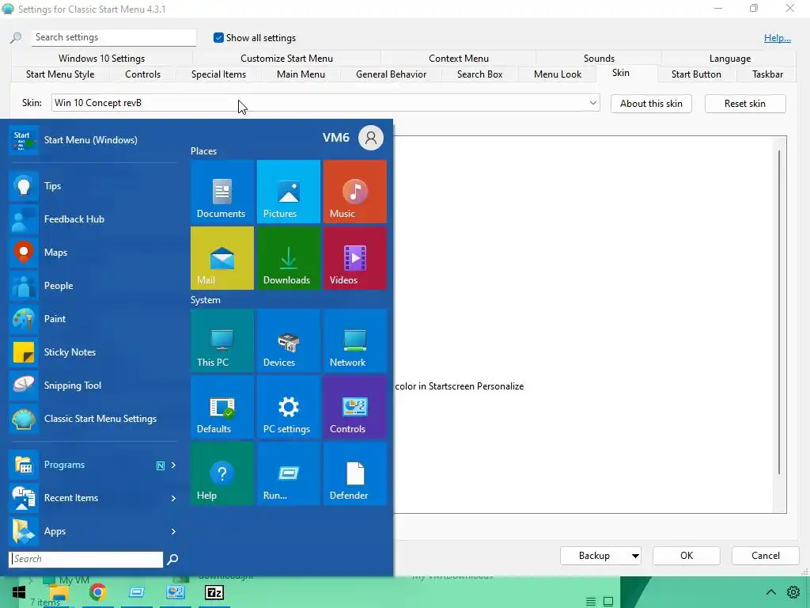Viewport: 810px width, 608px height.
Task: Click Reset skin button
Action: 745,104
